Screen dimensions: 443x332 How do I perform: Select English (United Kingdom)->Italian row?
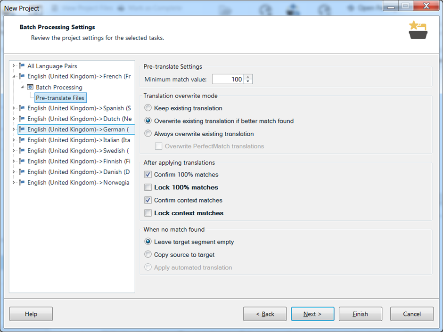[79, 140]
